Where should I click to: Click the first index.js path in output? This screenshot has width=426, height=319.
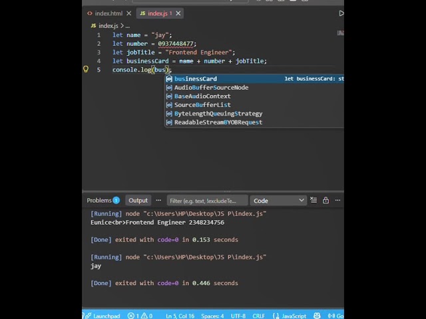206,214
